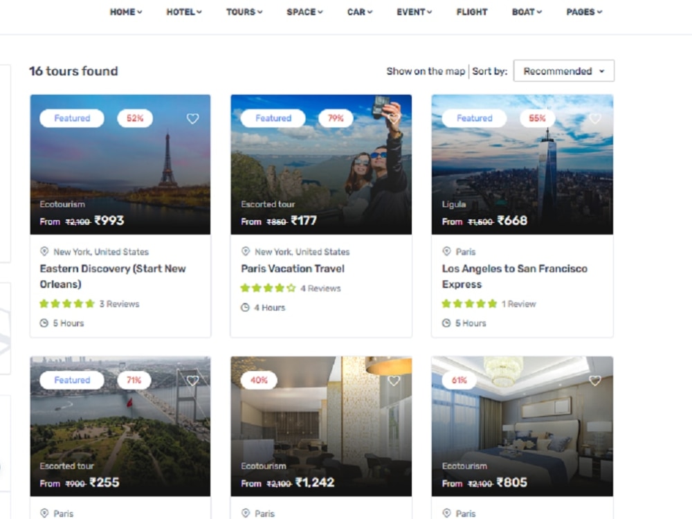The image size is (692, 519).
Task: Open the Recommended sort-by dropdown
Action: pyautogui.click(x=563, y=71)
